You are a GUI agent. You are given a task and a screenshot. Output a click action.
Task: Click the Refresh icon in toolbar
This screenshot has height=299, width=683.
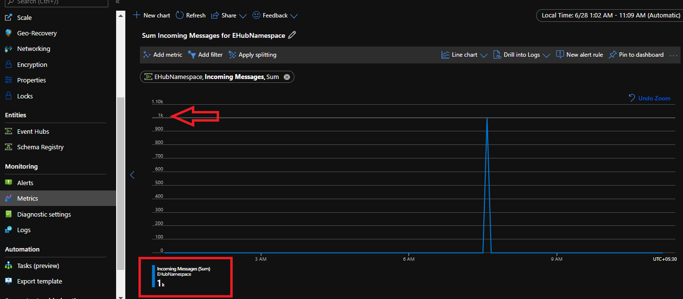[x=180, y=16]
